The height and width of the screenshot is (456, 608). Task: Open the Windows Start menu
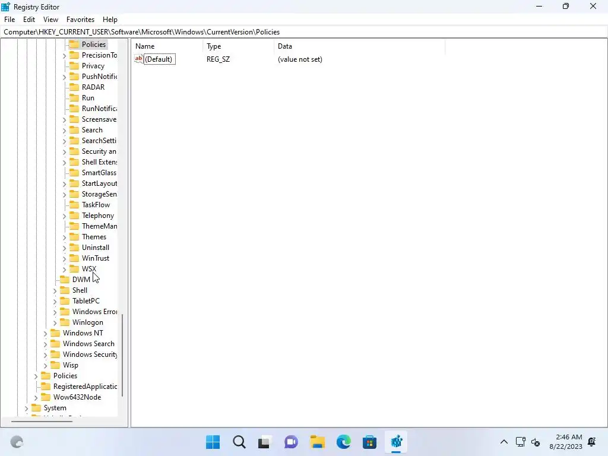[213, 442]
